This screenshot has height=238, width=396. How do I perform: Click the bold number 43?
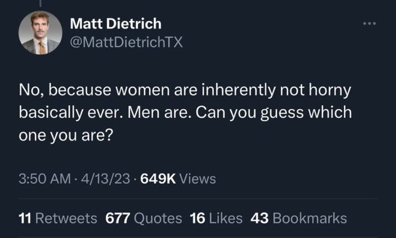(x=260, y=218)
